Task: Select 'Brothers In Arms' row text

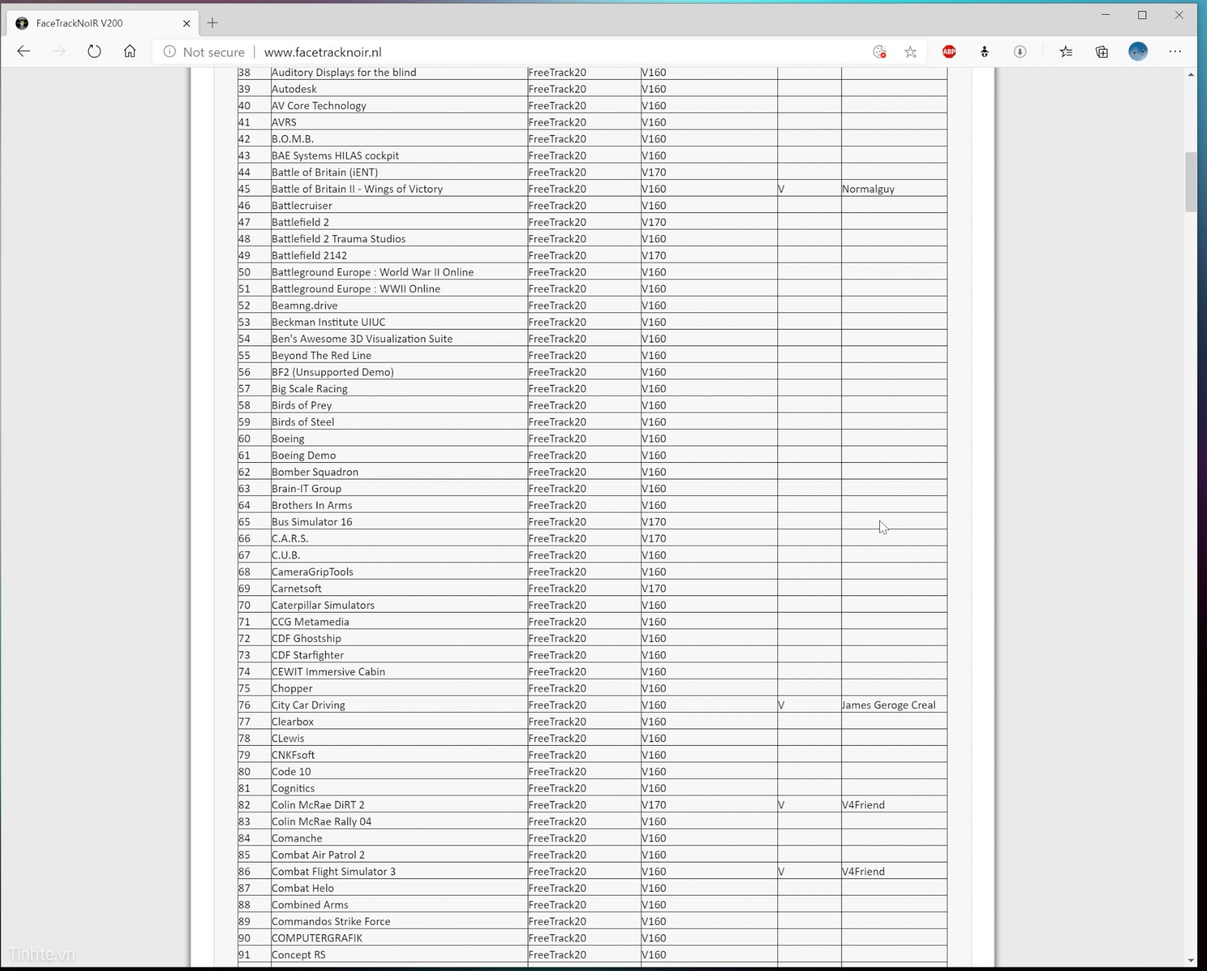Action: point(312,505)
